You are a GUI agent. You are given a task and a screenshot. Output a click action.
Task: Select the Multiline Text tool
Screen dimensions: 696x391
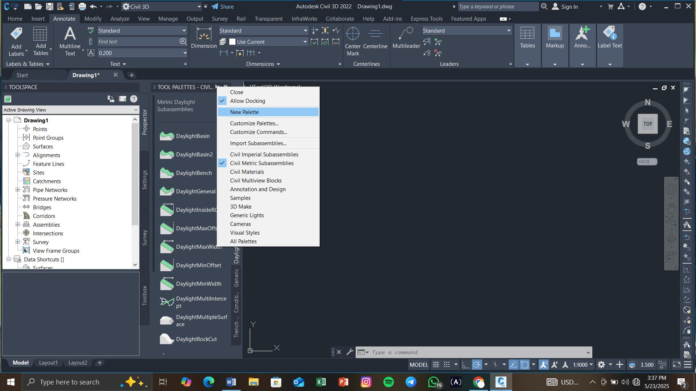click(70, 42)
